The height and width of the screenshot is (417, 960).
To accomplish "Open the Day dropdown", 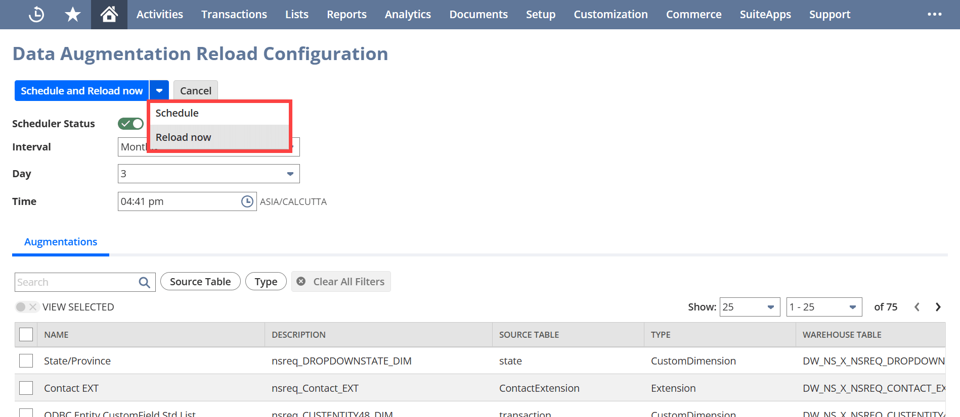I will coord(208,174).
